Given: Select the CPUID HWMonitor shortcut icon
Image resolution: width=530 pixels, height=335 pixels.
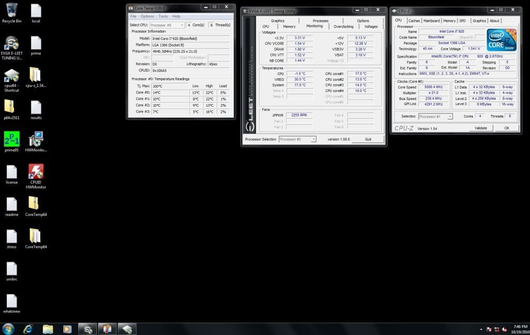Looking at the screenshot, I should (36, 176).
